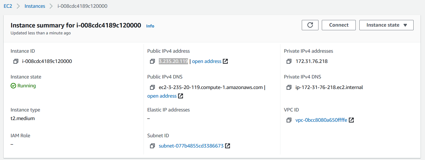Copy the Private IPv4 DNS name
Screen dimensions: 425x160
tap(289, 87)
